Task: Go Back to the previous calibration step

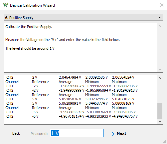Action: pos(16,133)
